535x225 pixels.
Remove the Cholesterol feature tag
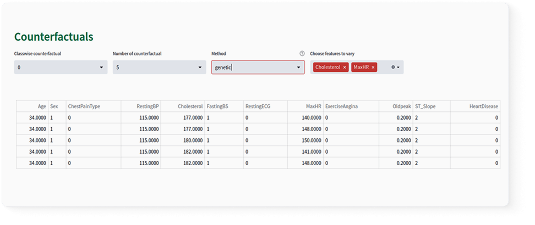point(345,67)
